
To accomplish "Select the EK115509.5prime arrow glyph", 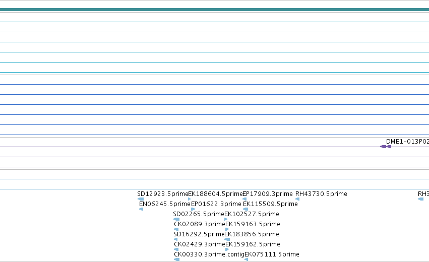I will 246,209.
